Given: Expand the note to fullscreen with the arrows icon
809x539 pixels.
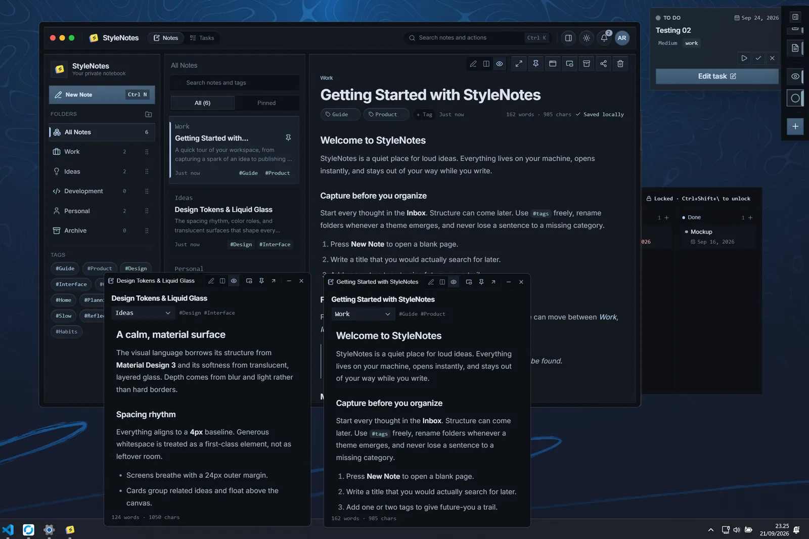Looking at the screenshot, I should (519, 64).
